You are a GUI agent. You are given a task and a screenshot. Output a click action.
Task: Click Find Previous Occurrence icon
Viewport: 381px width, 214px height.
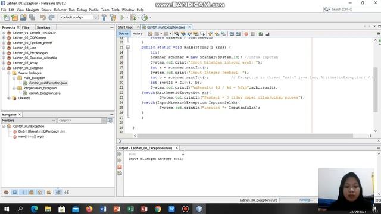183,34
